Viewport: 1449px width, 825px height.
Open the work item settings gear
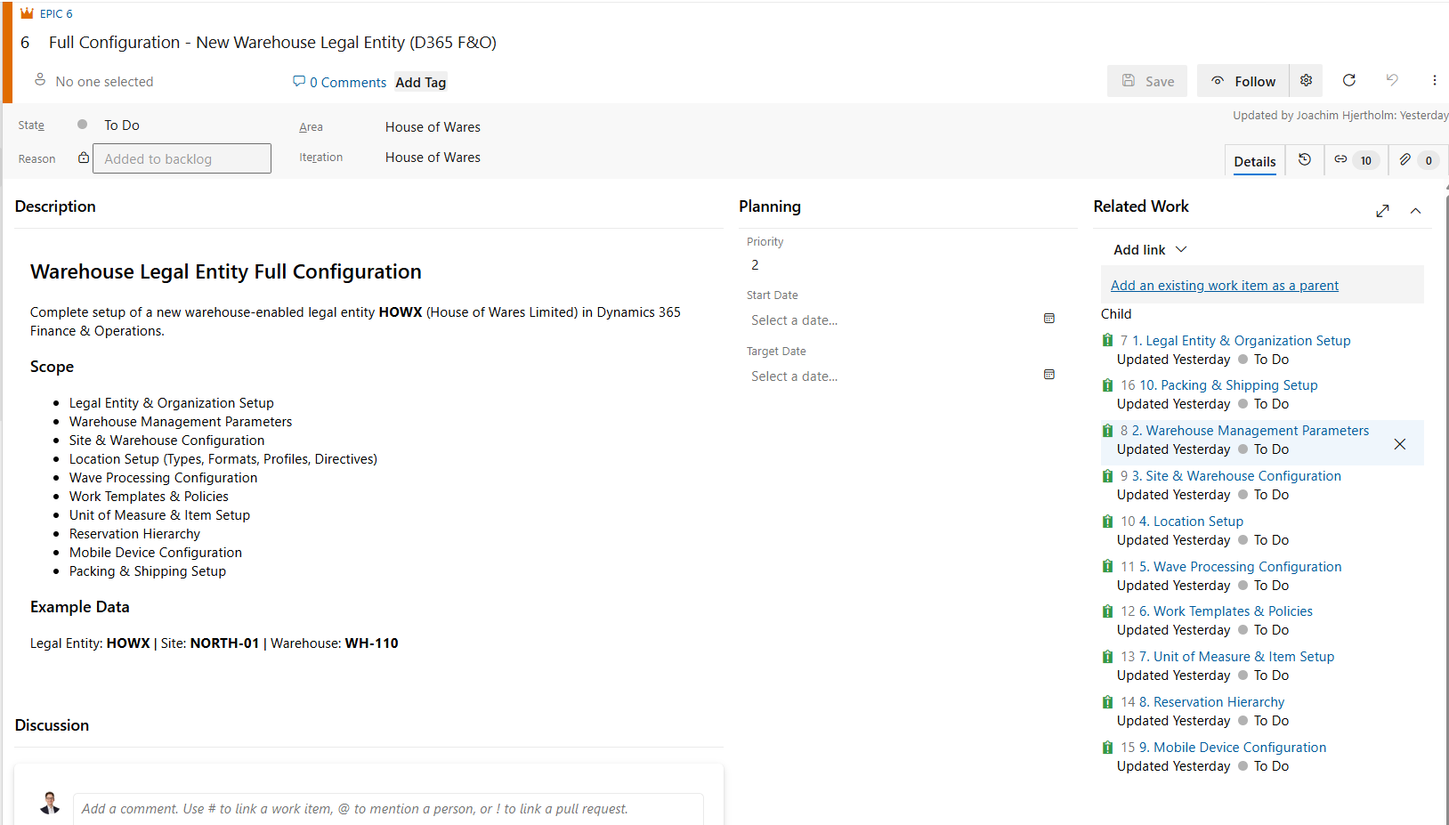(x=1306, y=81)
